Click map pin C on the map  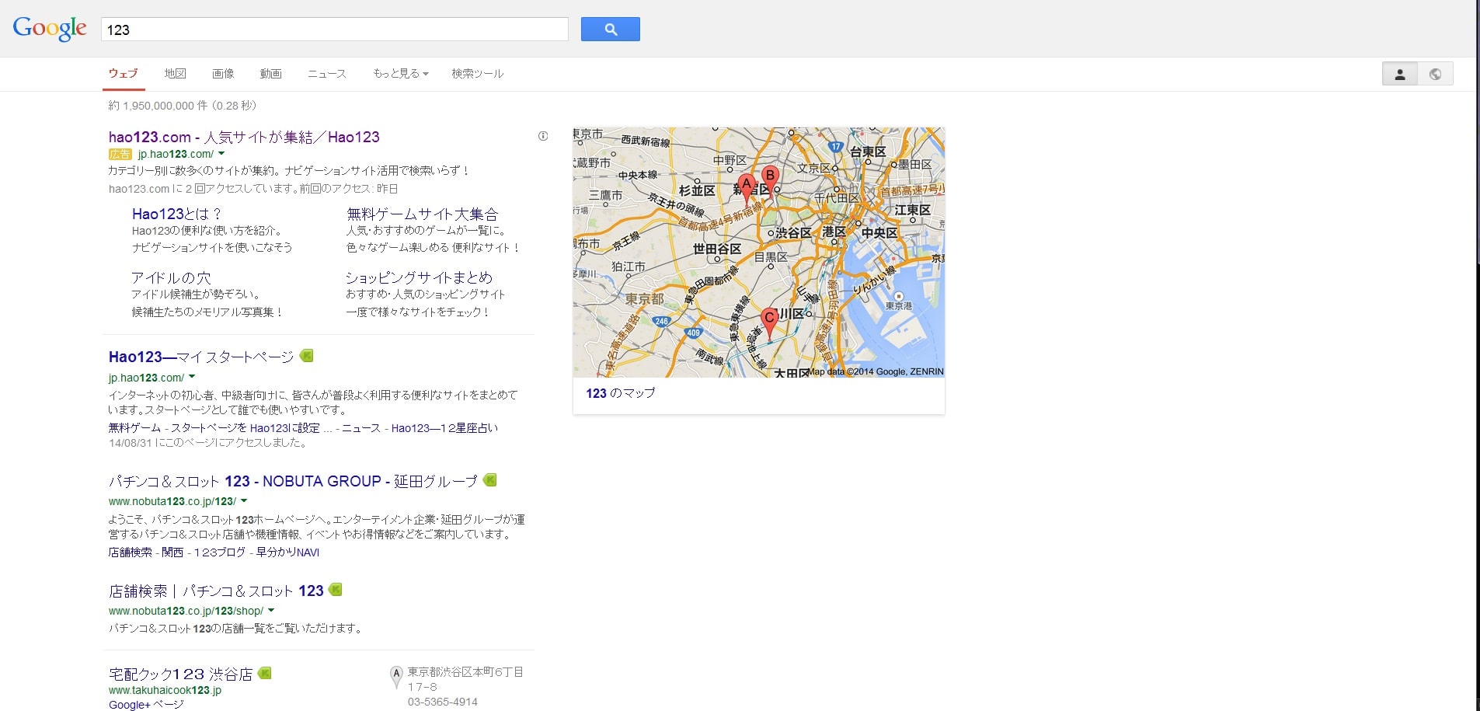[769, 323]
